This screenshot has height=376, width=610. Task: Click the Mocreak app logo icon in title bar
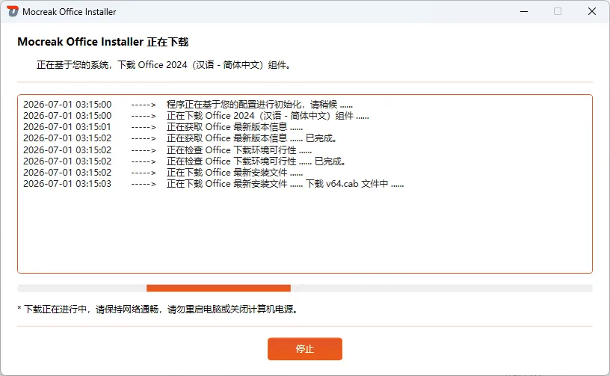tap(13, 11)
